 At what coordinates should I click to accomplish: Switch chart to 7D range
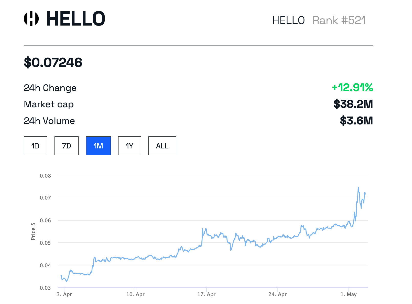[x=67, y=146]
